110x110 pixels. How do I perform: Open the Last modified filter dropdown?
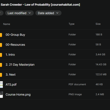[x=19, y=13]
